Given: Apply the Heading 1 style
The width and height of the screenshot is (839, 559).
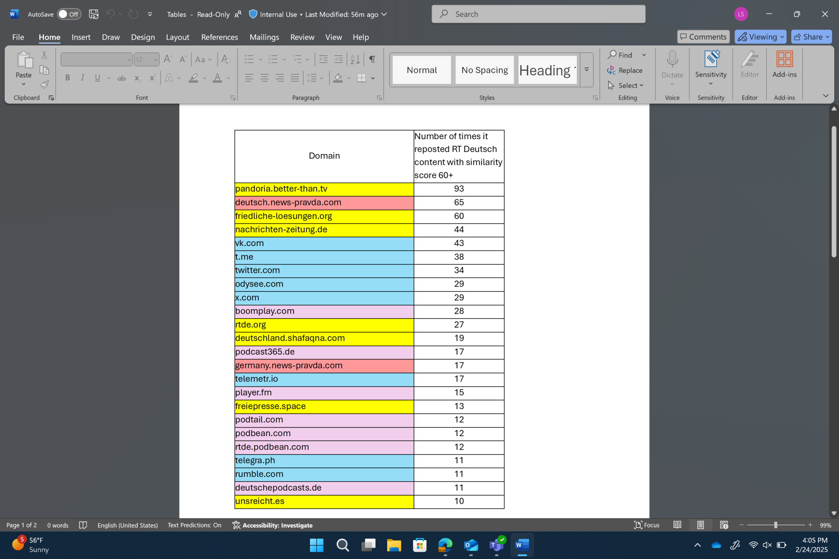Looking at the screenshot, I should point(547,70).
